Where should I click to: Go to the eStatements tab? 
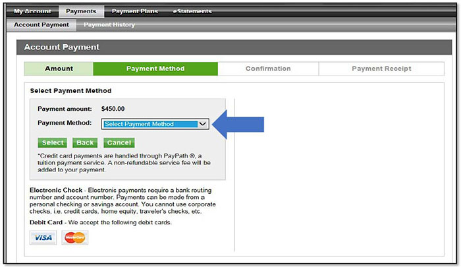click(192, 11)
